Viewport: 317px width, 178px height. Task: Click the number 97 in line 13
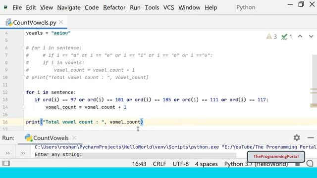coord(73,100)
